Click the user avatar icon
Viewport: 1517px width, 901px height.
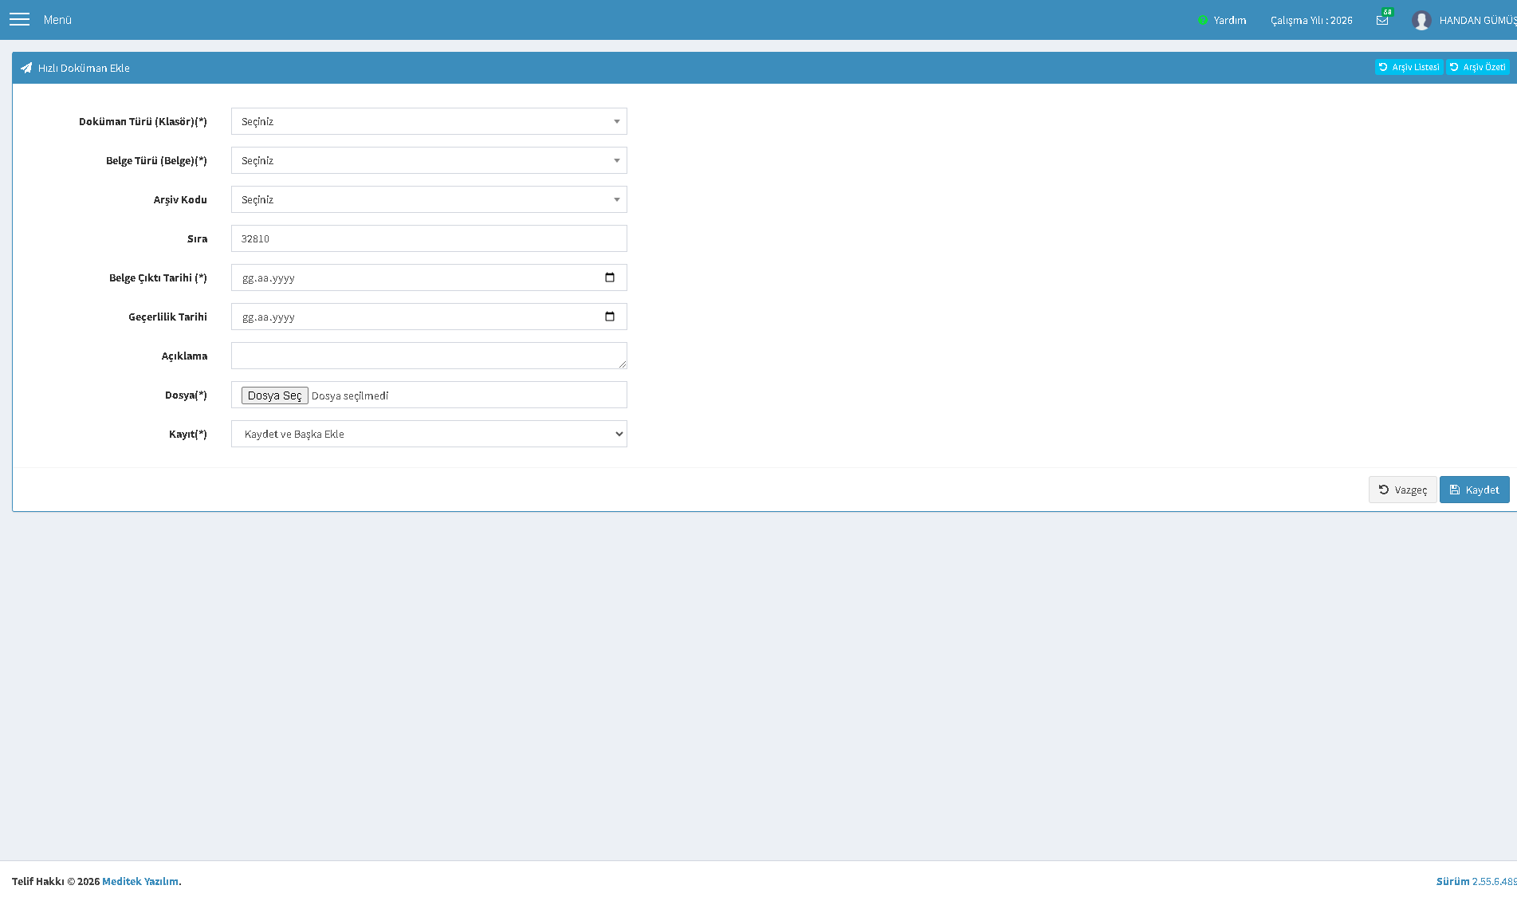tap(1421, 20)
